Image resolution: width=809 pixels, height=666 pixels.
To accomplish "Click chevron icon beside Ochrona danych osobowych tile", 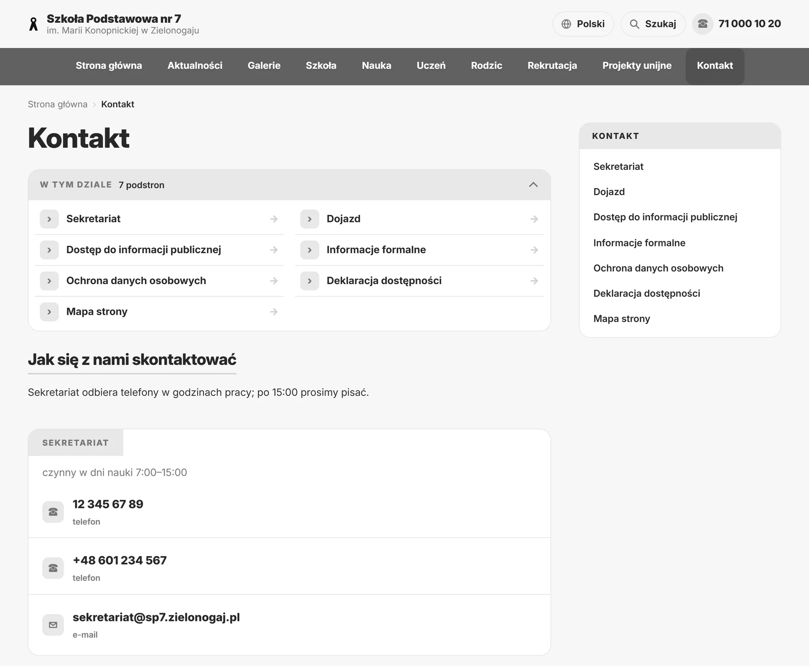I will point(49,281).
